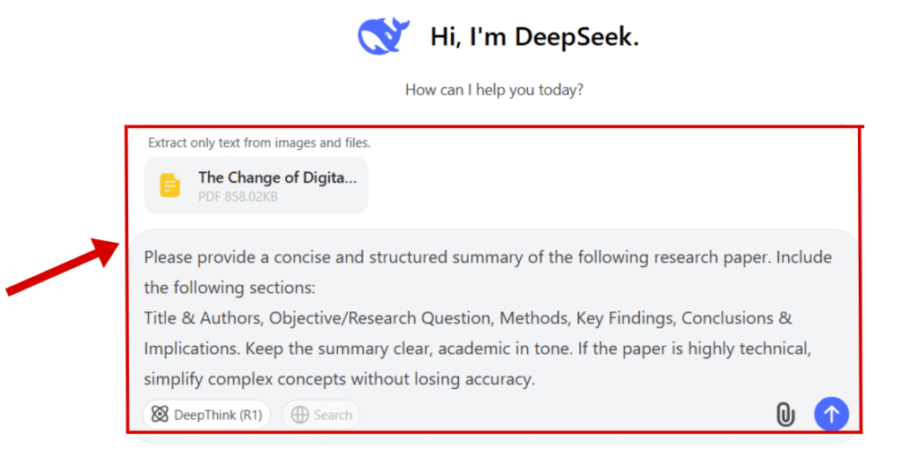Click the globe icon beside Search
This screenshot has width=918, height=450.
[x=299, y=414]
